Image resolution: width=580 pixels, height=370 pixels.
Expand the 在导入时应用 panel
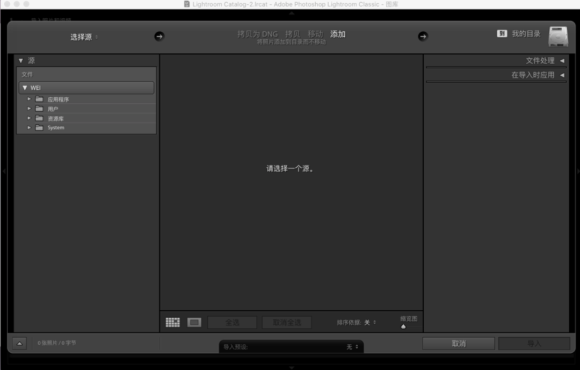[562, 75]
